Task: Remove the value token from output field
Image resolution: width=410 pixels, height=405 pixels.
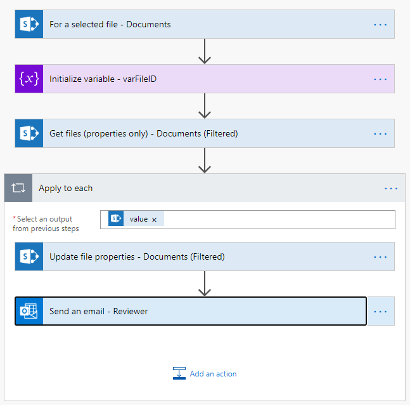Action: (x=154, y=220)
